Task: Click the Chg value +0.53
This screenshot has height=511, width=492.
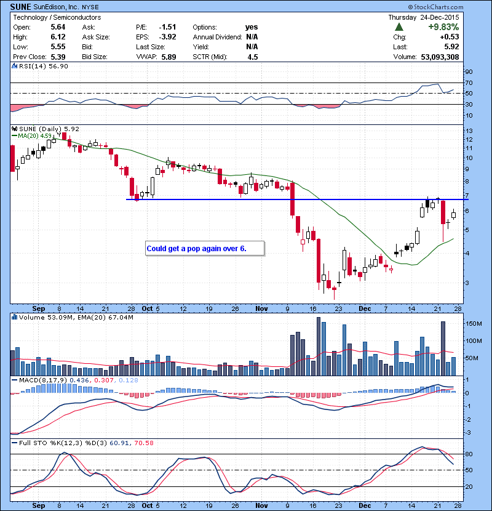Action: (450, 37)
